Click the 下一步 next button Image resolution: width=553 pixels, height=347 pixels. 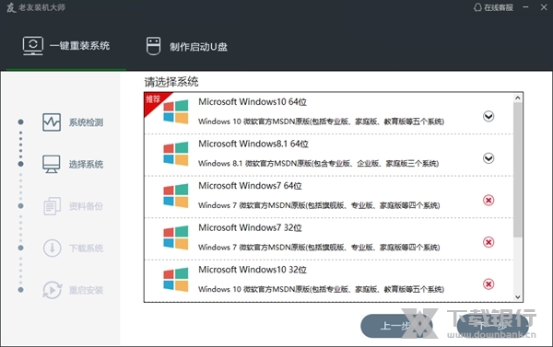(492, 326)
